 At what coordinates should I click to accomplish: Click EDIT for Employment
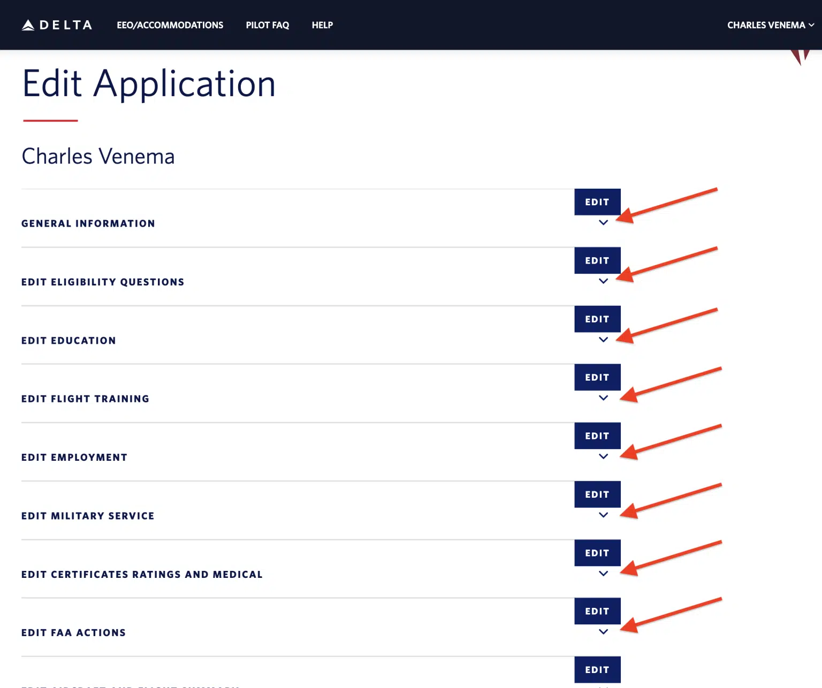(597, 436)
